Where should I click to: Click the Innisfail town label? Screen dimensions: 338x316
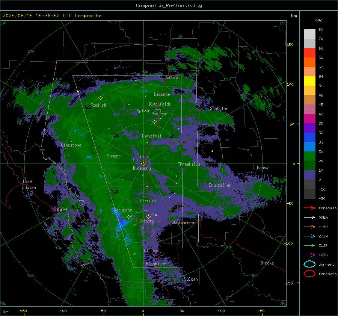click(151, 136)
